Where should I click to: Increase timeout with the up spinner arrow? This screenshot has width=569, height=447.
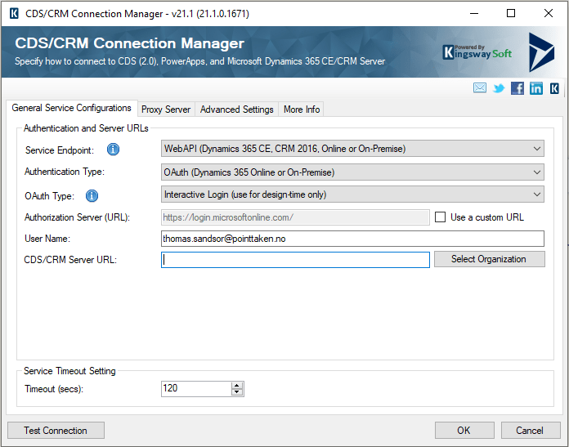237,385
